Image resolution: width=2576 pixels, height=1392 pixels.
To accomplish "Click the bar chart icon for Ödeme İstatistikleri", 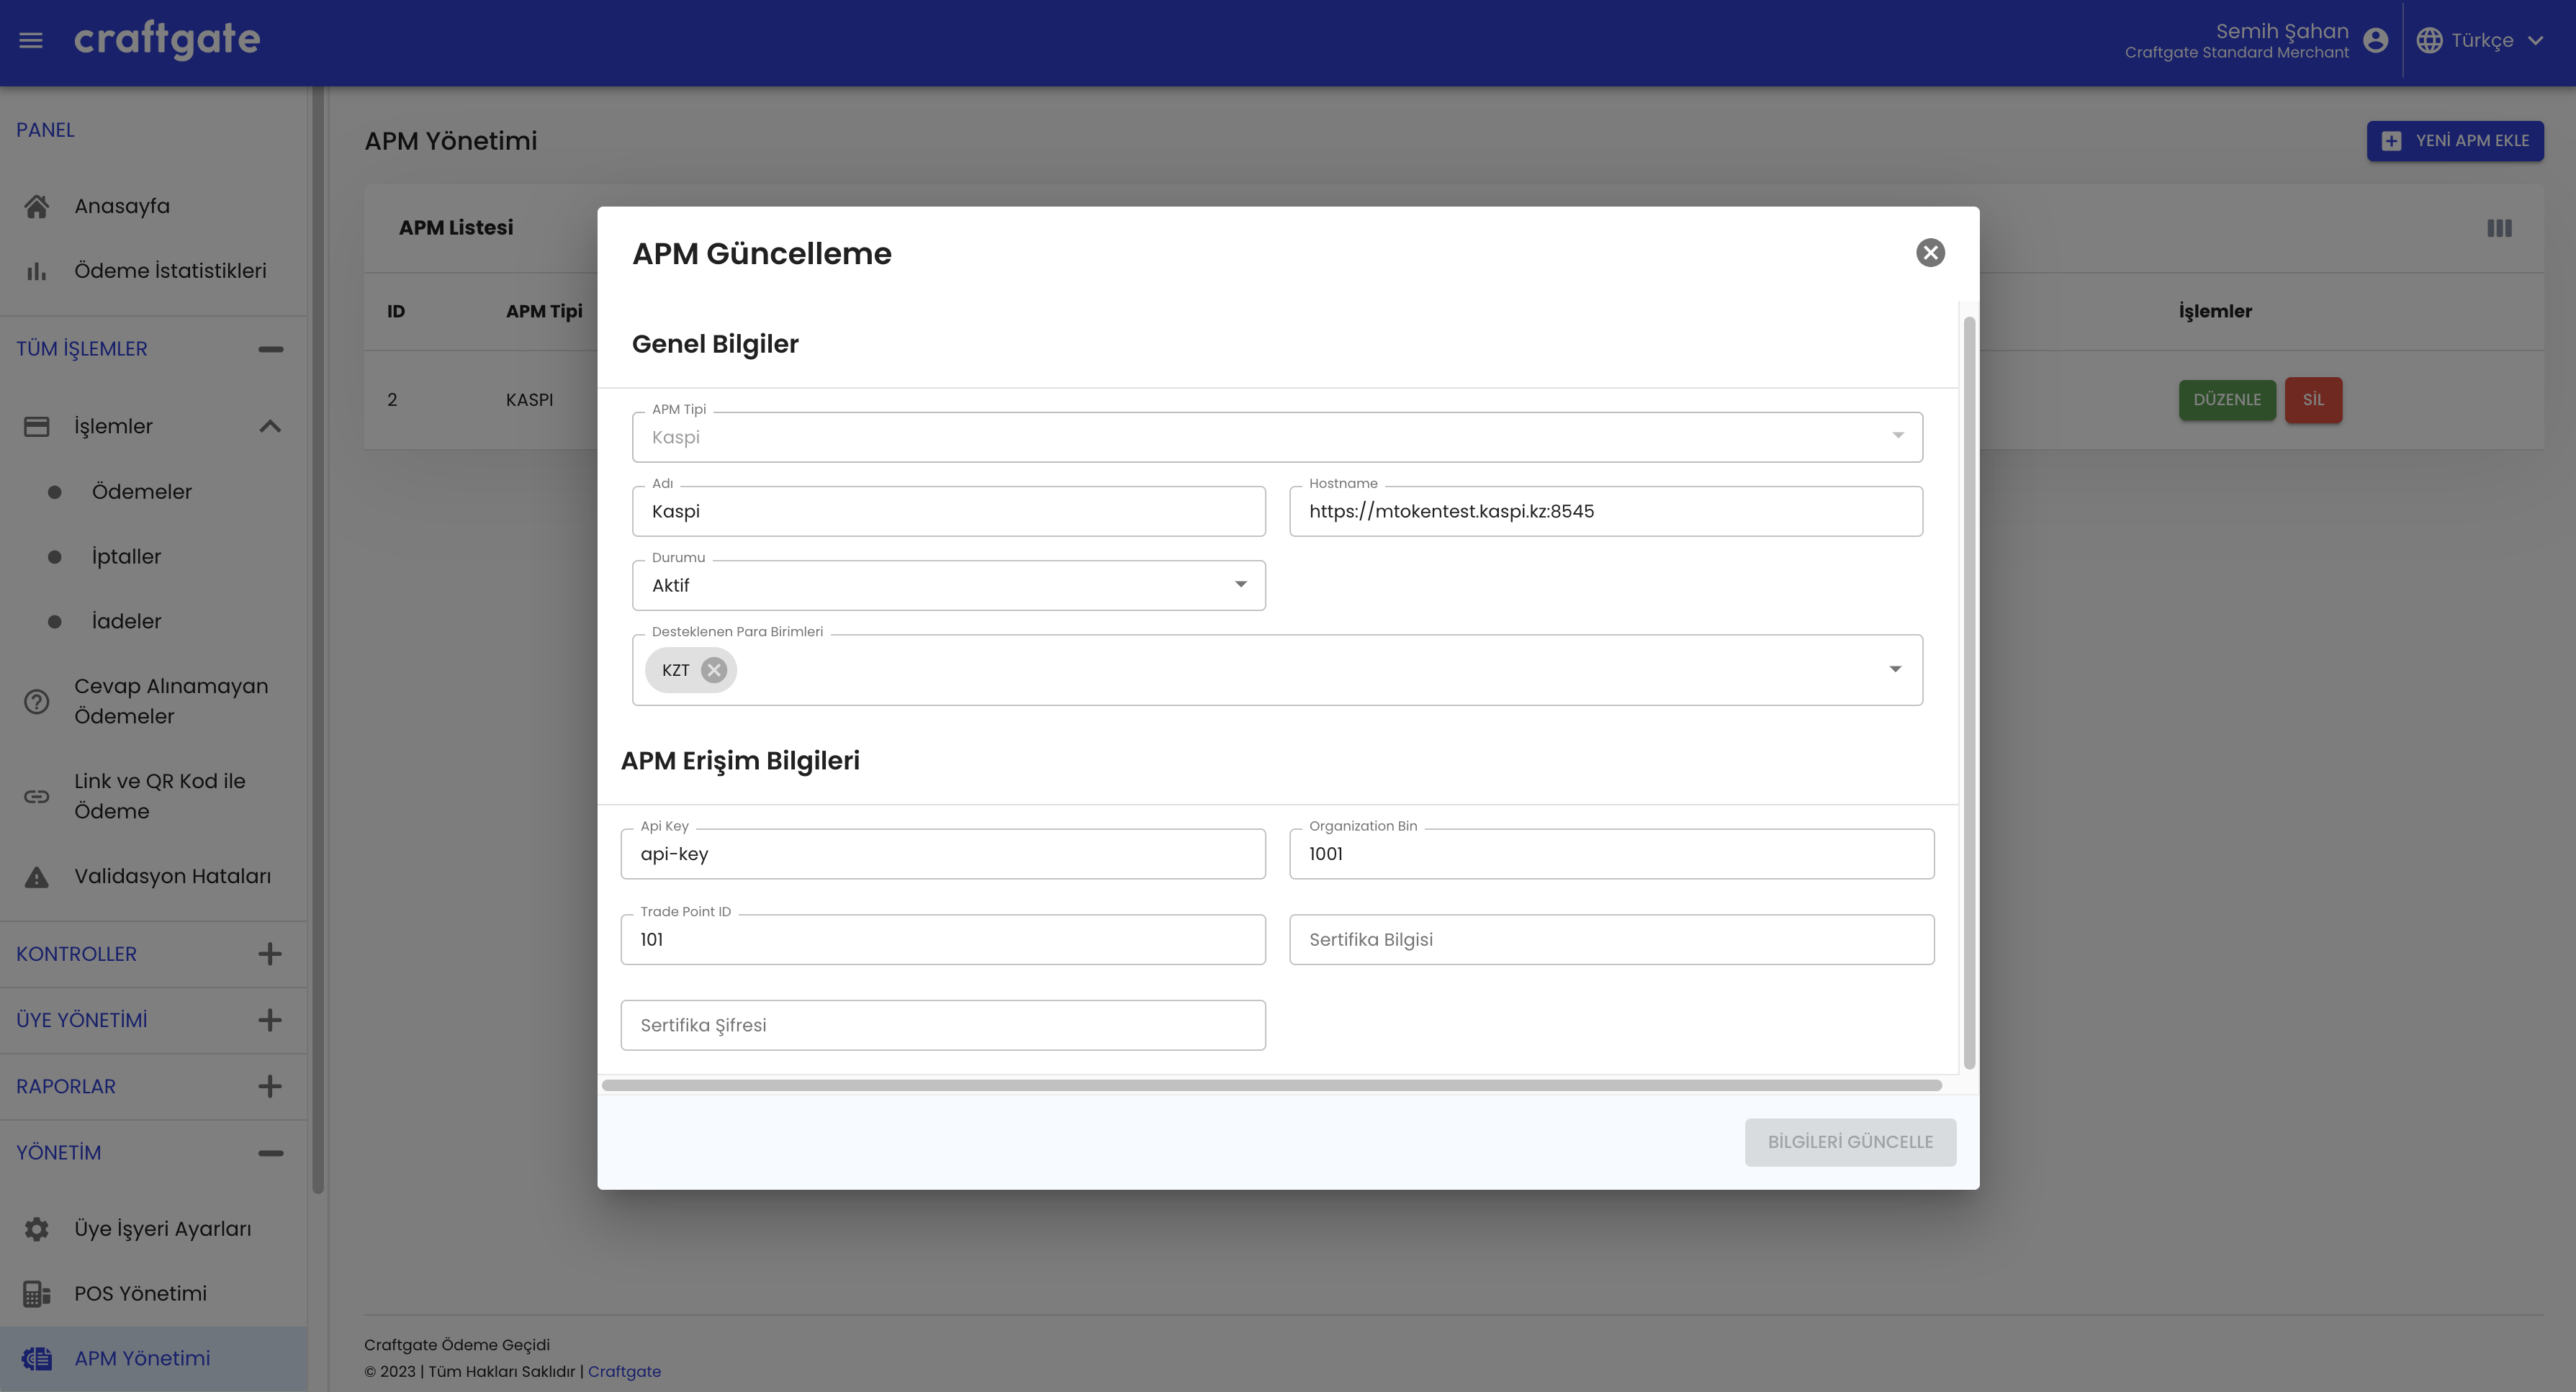I will click(x=37, y=271).
